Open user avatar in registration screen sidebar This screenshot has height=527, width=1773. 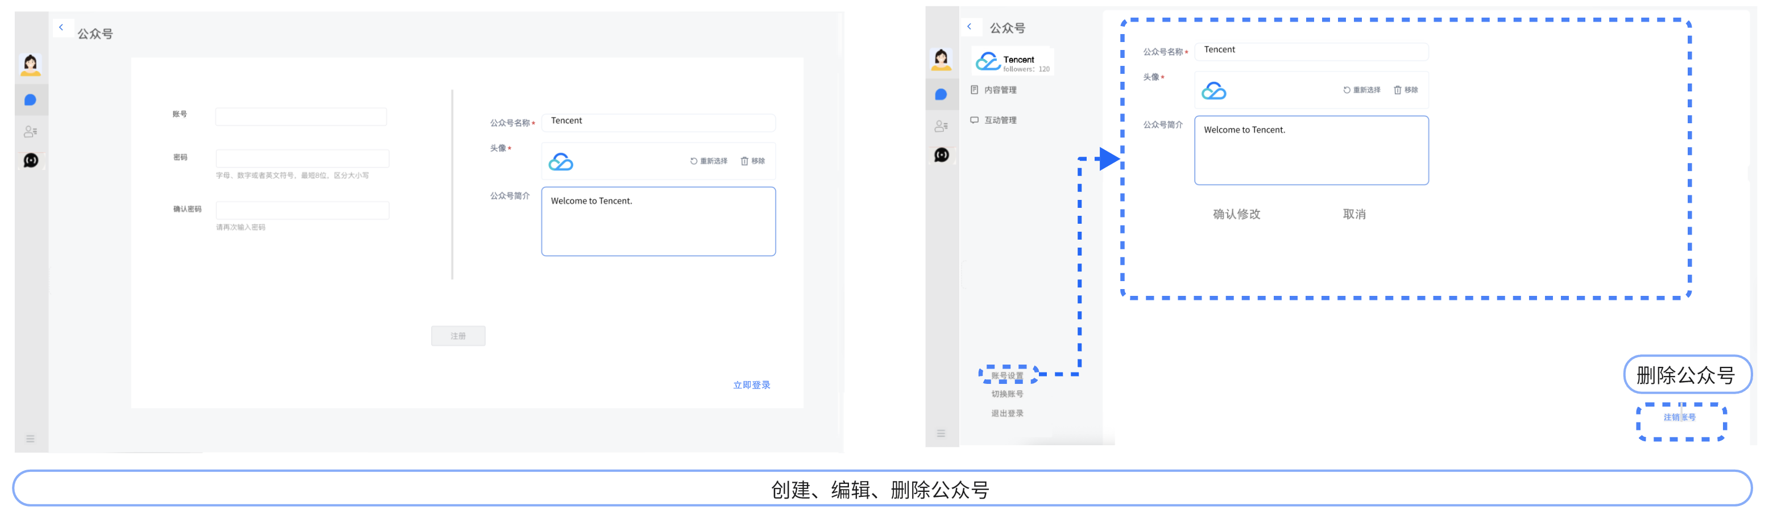pyautogui.click(x=30, y=65)
